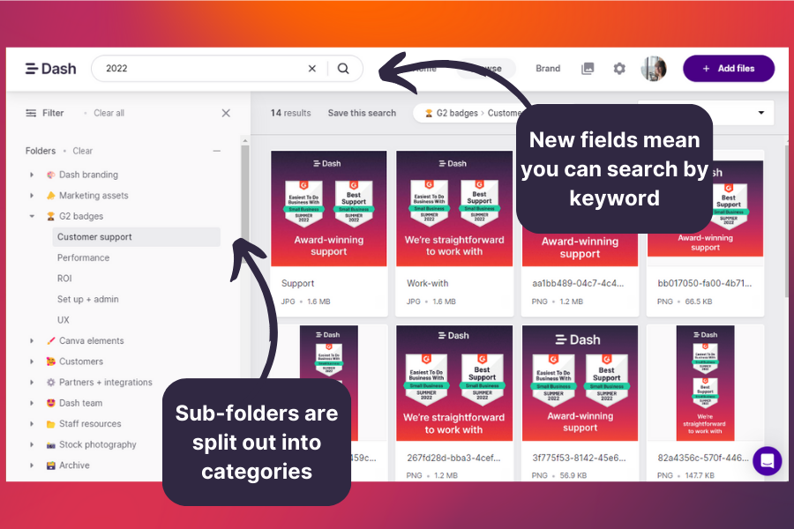Screen dimensions: 794x529
Task: Expand the Customers folder
Action: (x=32, y=361)
